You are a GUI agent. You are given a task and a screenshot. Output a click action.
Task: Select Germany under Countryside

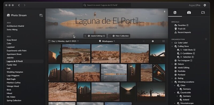click(x=187, y=96)
